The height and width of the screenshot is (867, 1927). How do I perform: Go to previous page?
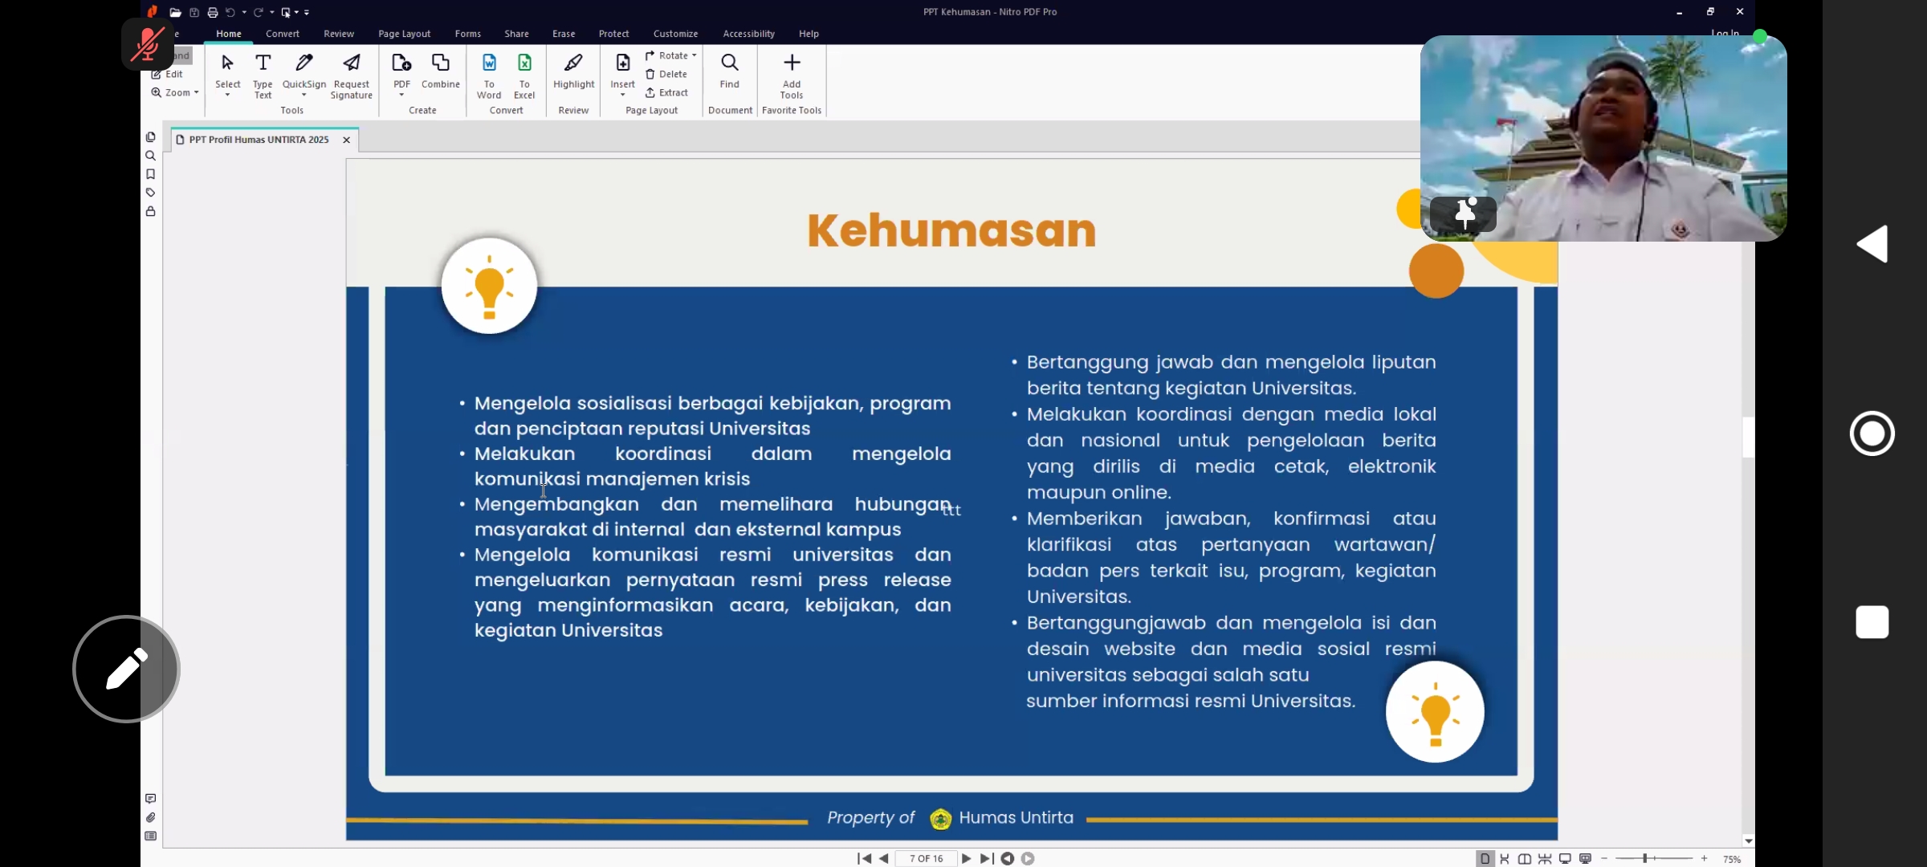884,858
